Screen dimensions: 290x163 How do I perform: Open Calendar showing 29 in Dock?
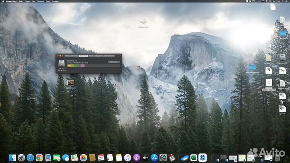(101, 158)
